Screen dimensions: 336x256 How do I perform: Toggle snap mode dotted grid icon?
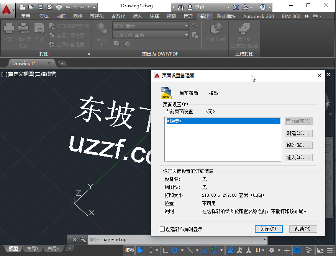(149, 250)
